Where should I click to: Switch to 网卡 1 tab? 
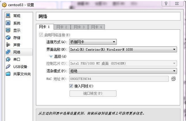tap(45, 27)
